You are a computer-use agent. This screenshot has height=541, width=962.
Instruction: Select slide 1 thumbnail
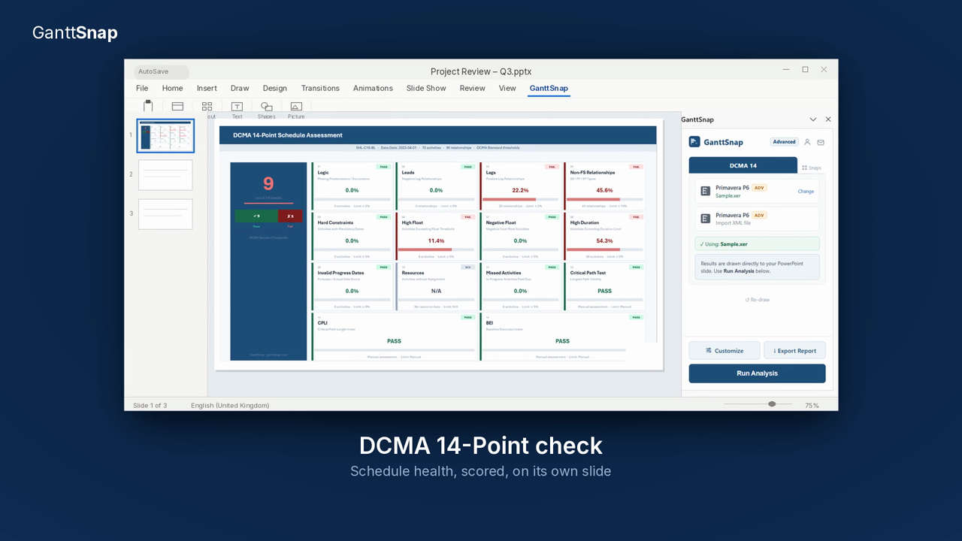click(x=165, y=136)
